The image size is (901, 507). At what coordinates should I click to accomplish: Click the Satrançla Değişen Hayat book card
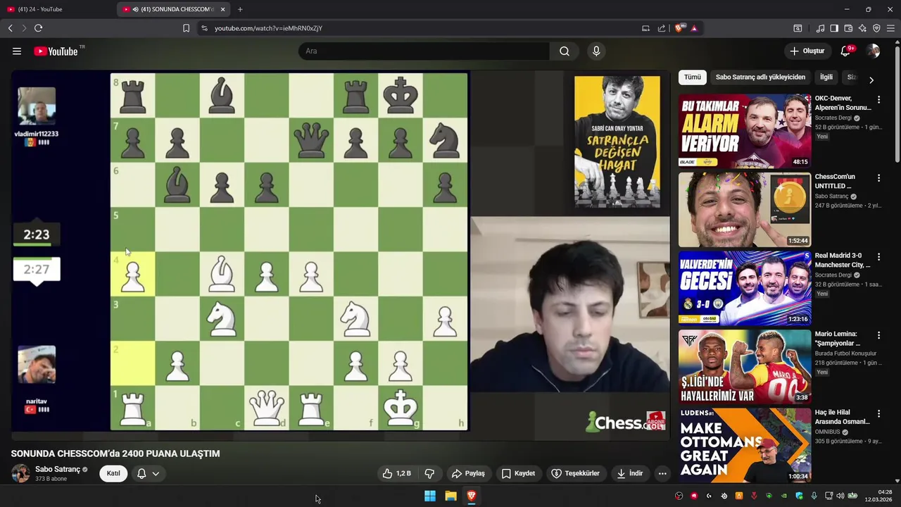pyautogui.click(x=617, y=142)
